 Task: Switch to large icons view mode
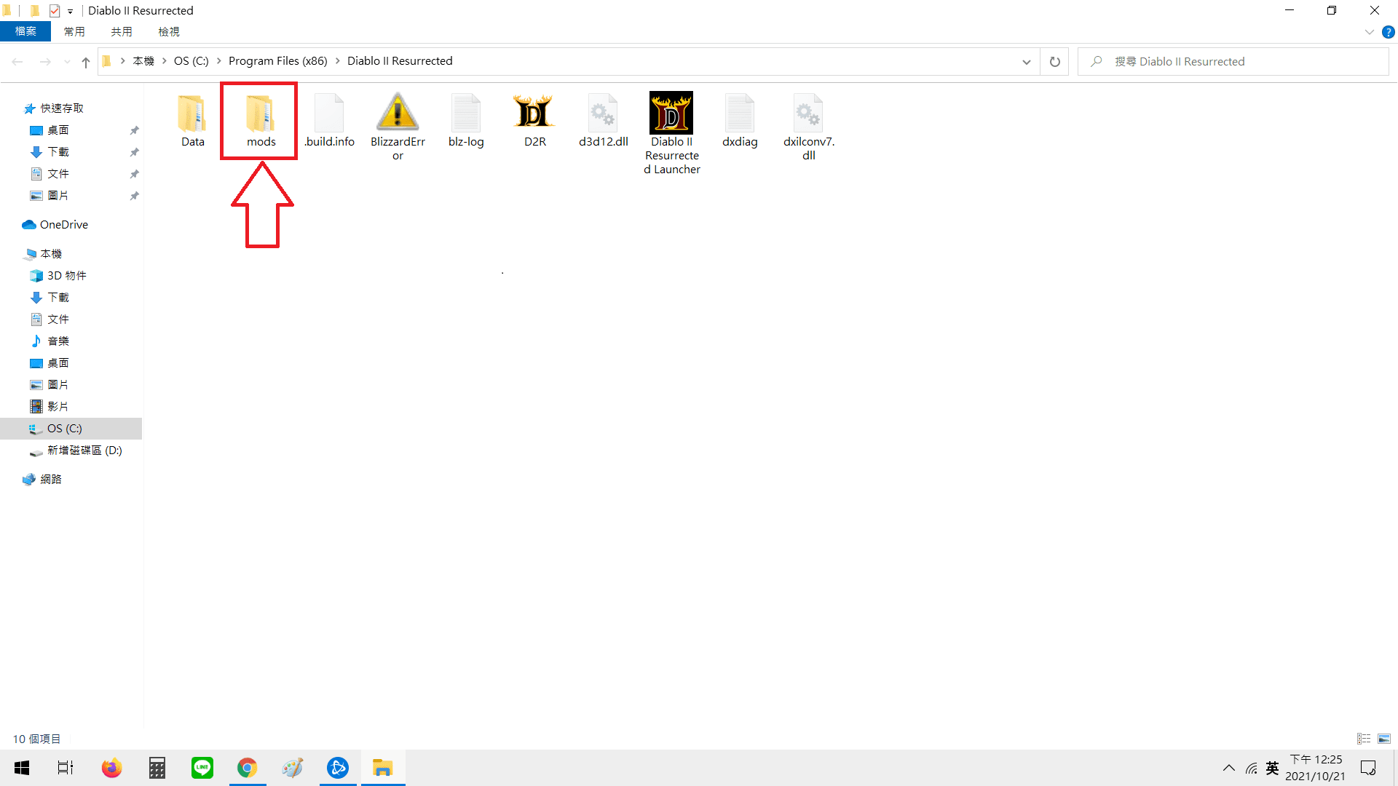1384,739
